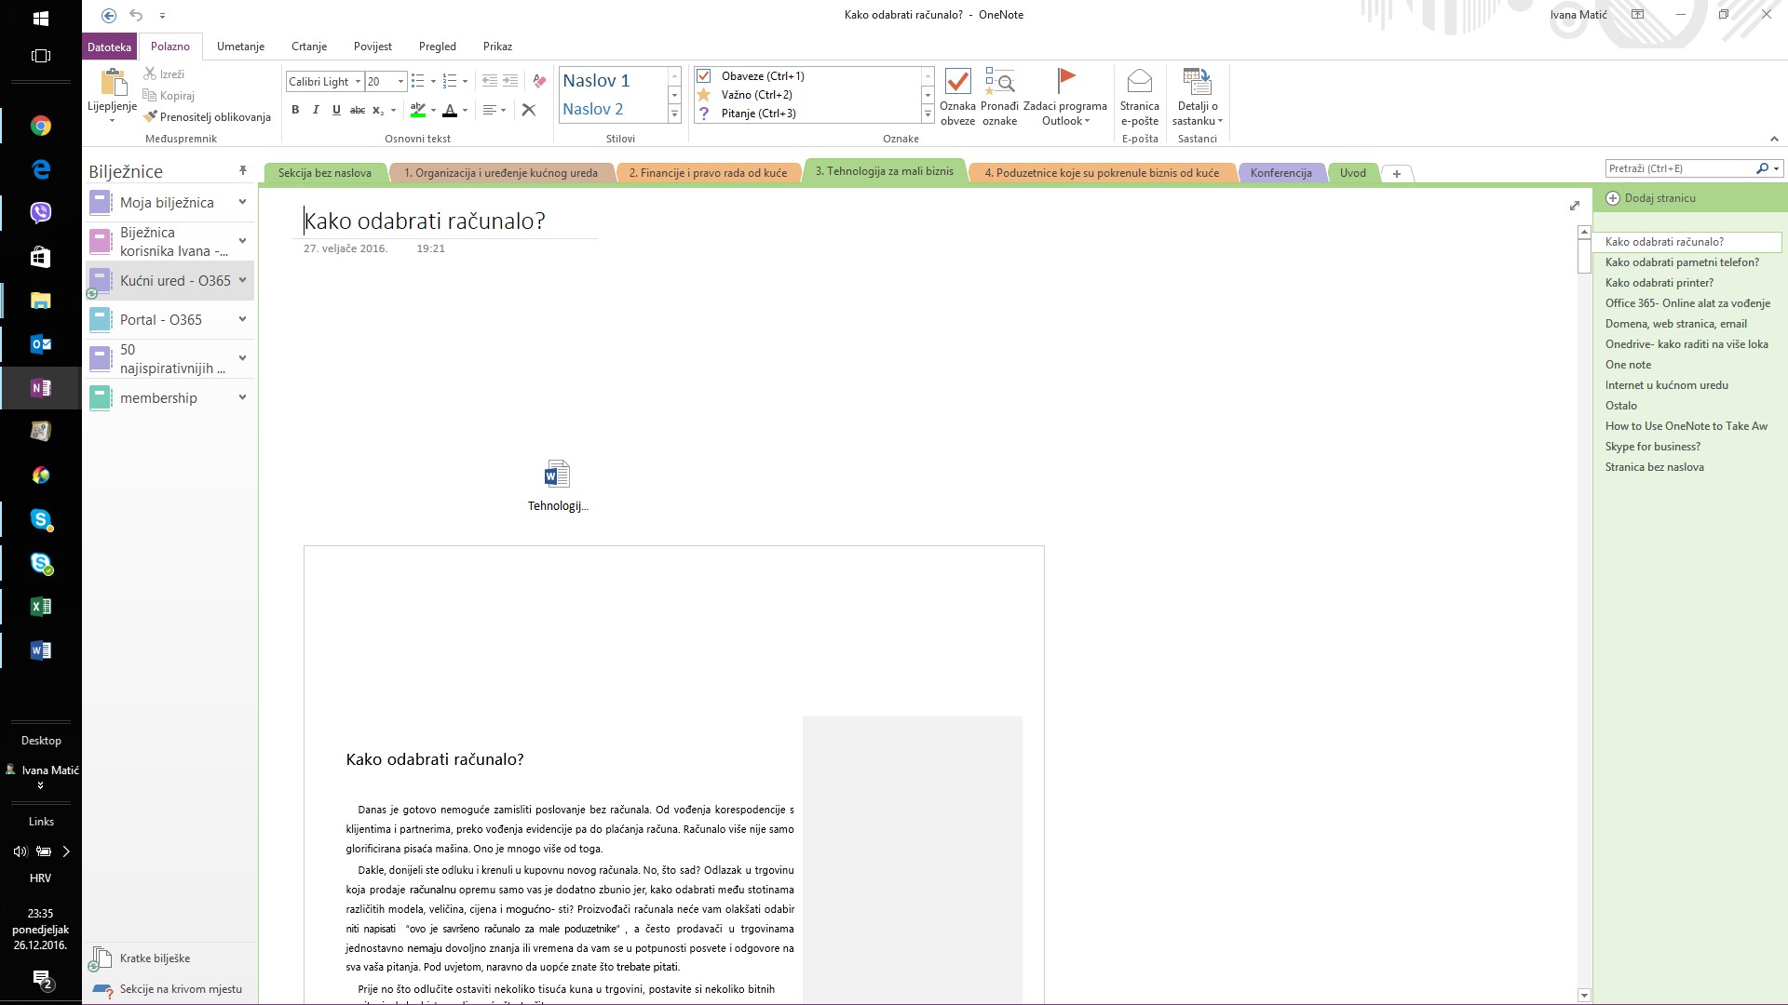The image size is (1788, 1005).
Task: Pin the Bilježnice notebook pane
Action: (x=242, y=170)
